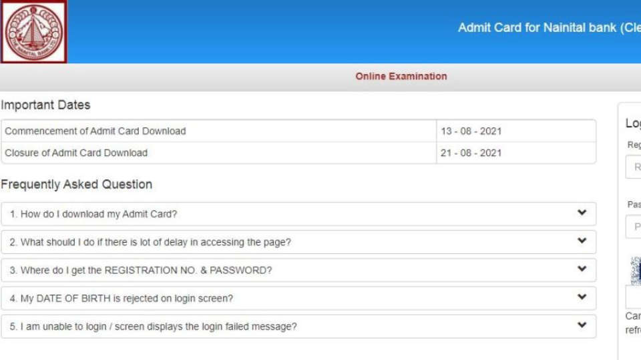641x360 pixels.
Task: Click the captcha text entry box
Action: click(633, 297)
